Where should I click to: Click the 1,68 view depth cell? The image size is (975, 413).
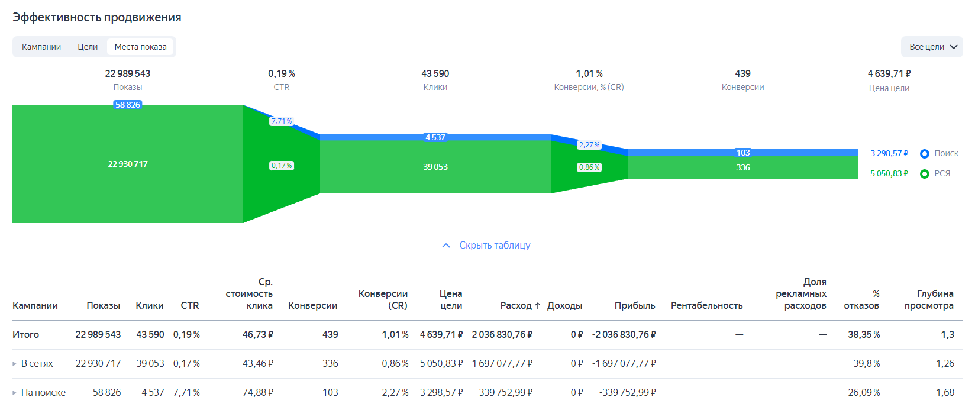[x=945, y=392]
